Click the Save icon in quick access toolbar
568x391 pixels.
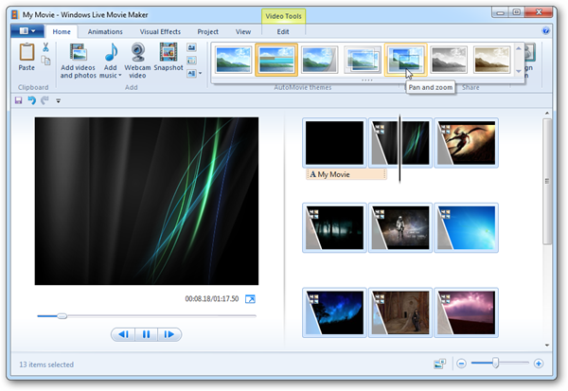18,100
